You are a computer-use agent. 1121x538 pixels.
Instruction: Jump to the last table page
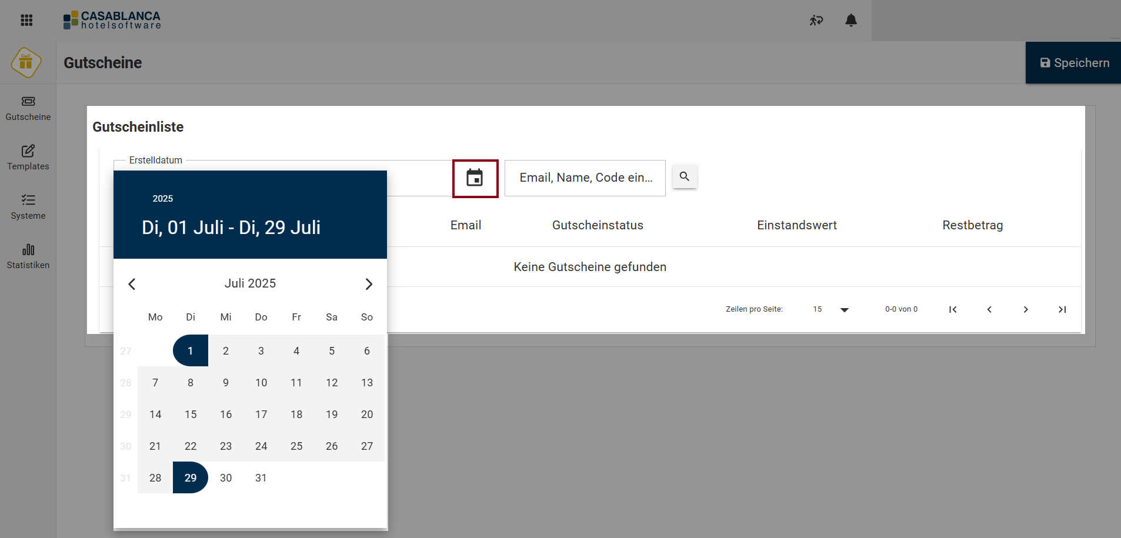coord(1062,309)
